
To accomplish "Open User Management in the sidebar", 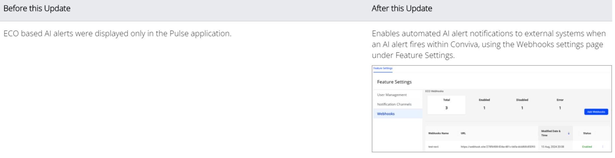I will (x=392, y=95).
